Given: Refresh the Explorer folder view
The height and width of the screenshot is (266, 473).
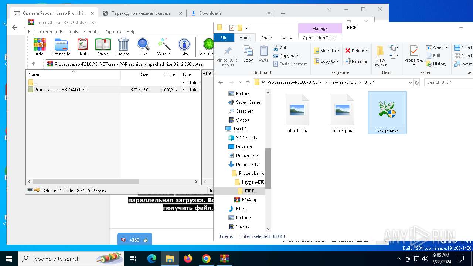Looking at the screenshot, I should [417, 82].
